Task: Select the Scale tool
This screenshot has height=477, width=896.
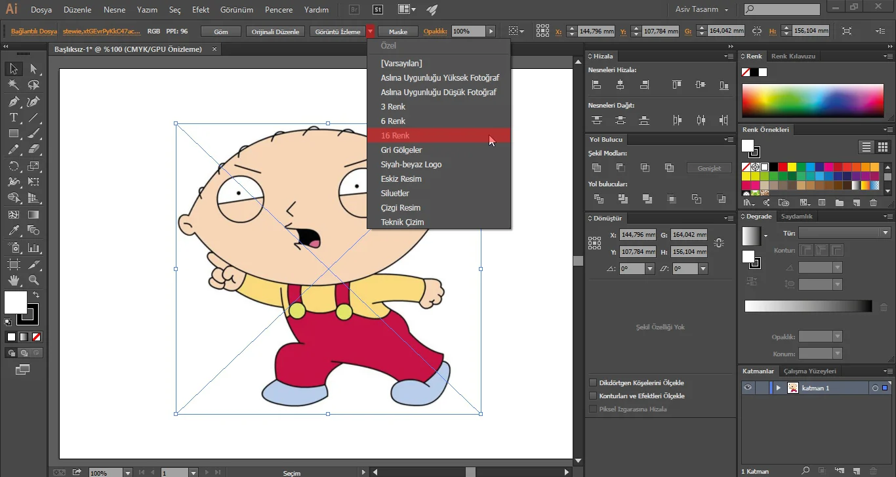Action: (x=33, y=166)
